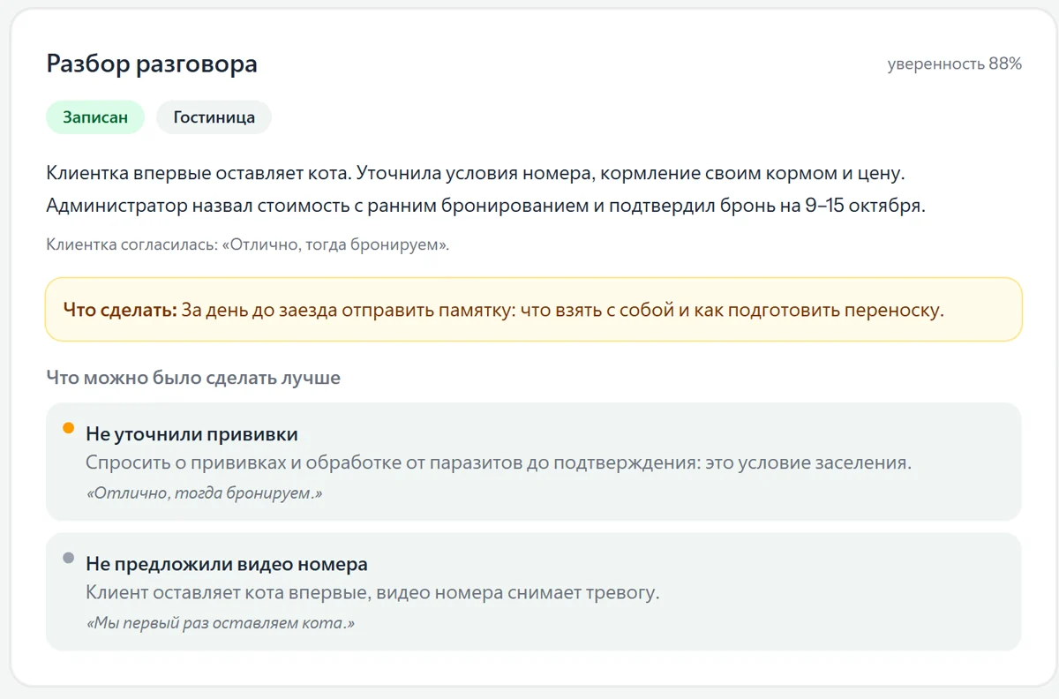Click the "Гостиница" category tag
This screenshot has width=1059, height=699.
point(214,117)
